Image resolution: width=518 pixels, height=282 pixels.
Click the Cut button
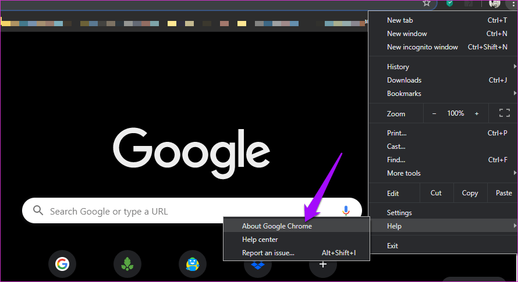click(x=436, y=193)
